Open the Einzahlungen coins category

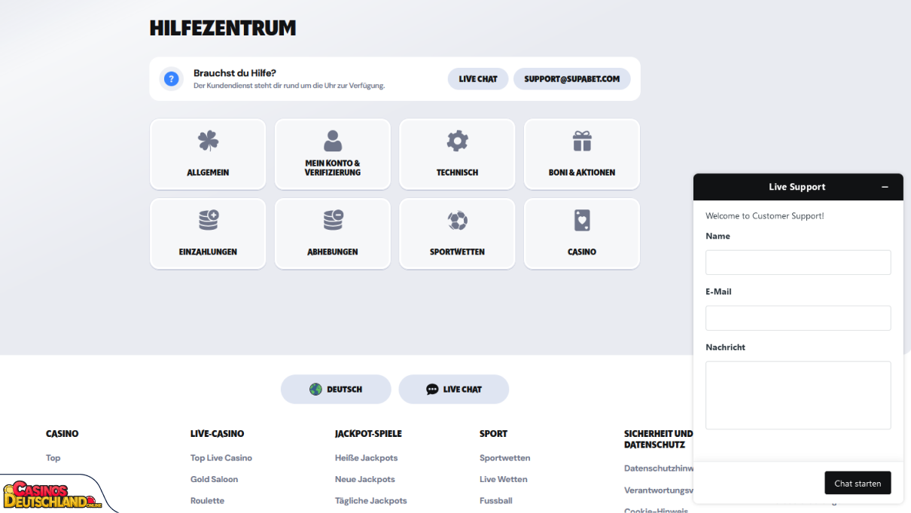click(208, 234)
